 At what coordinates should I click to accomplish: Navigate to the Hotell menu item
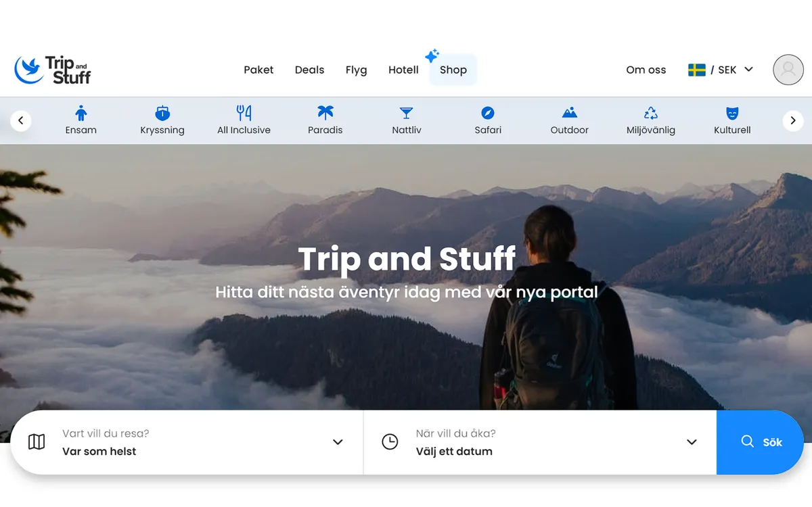(x=403, y=70)
